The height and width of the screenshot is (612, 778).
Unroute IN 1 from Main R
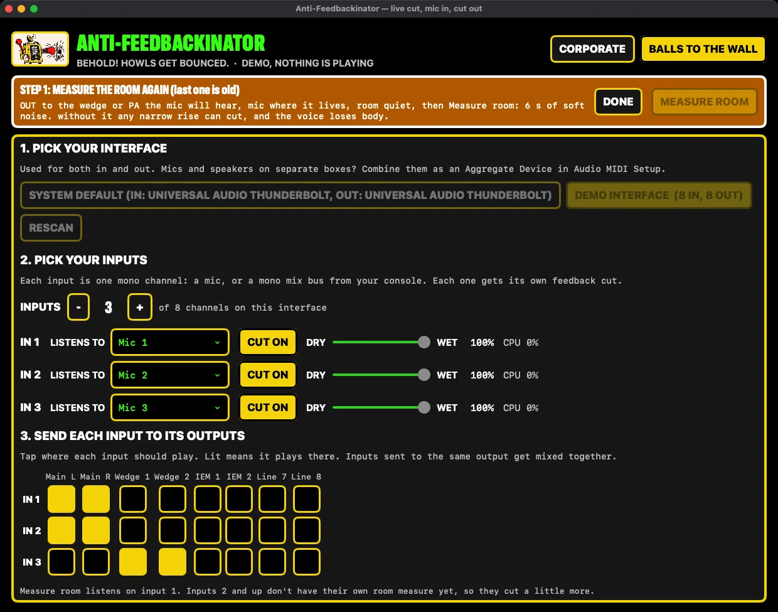click(96, 499)
